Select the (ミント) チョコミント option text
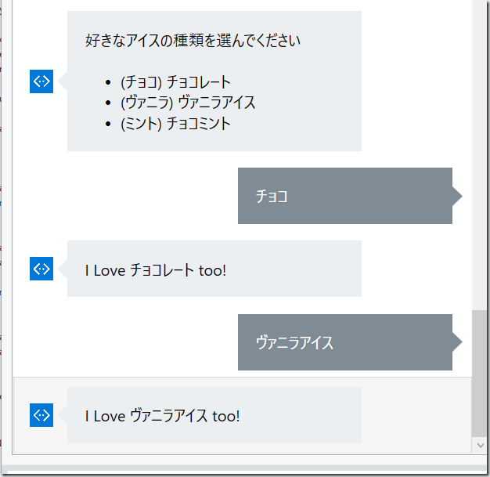Viewport: 490px width, 477px height. (175, 124)
